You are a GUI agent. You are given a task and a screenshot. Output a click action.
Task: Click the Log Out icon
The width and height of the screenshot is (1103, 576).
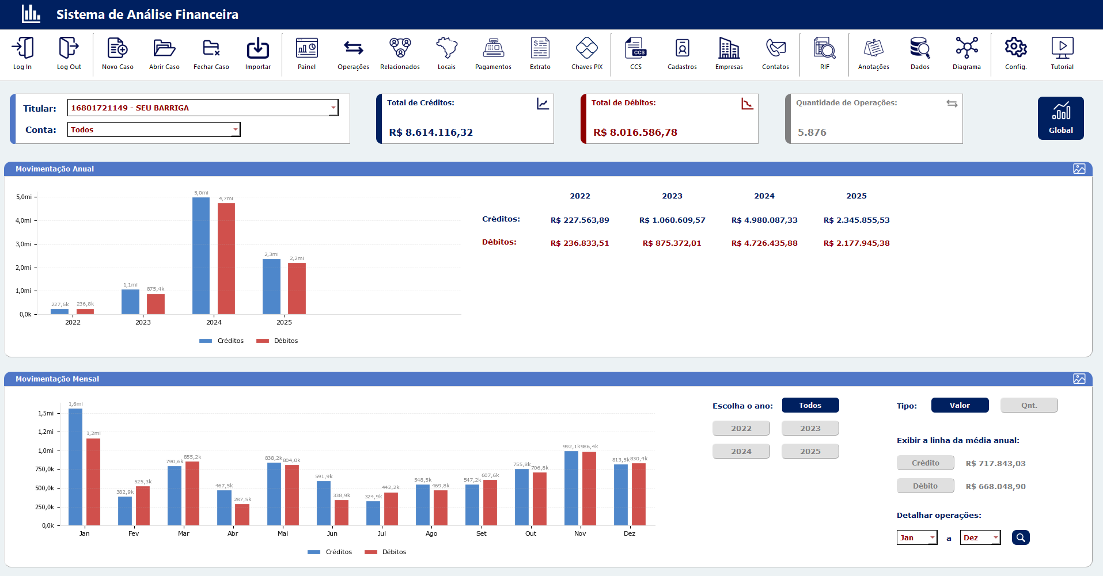[x=69, y=48]
